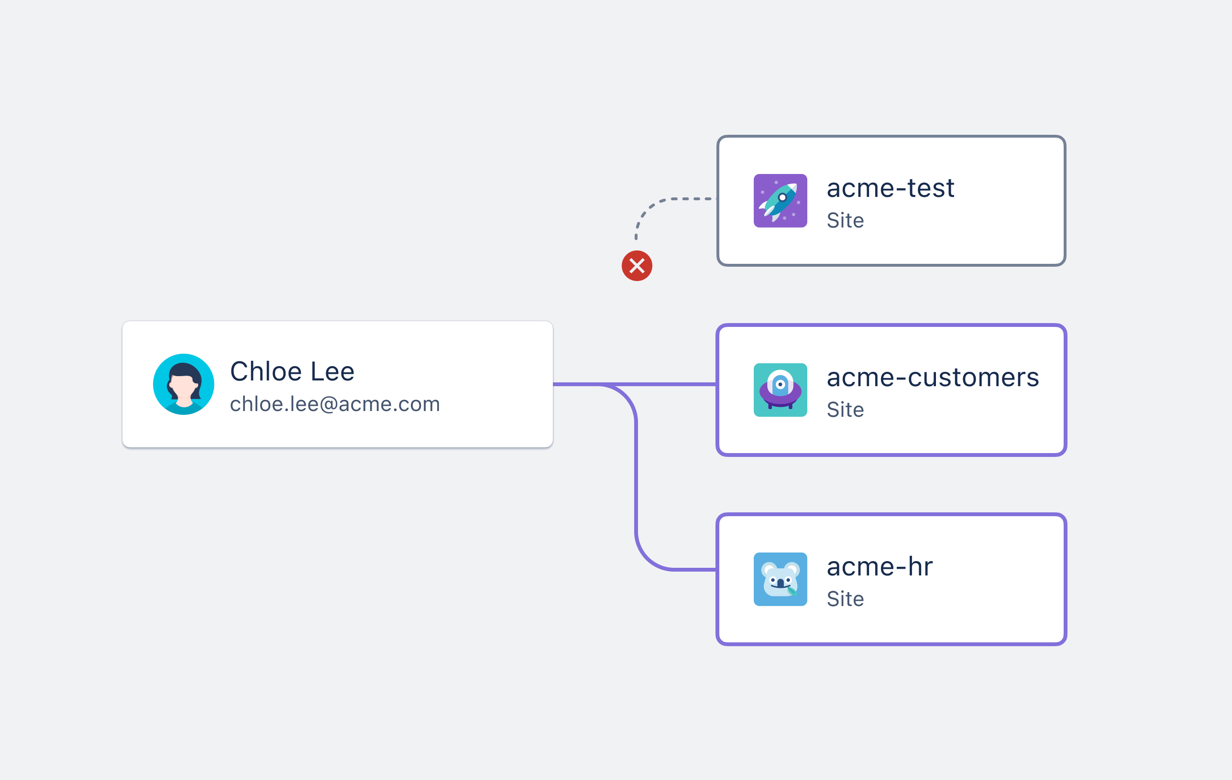Click the Site label under acme-hr
This screenshot has height=780, width=1232.
[x=845, y=598]
